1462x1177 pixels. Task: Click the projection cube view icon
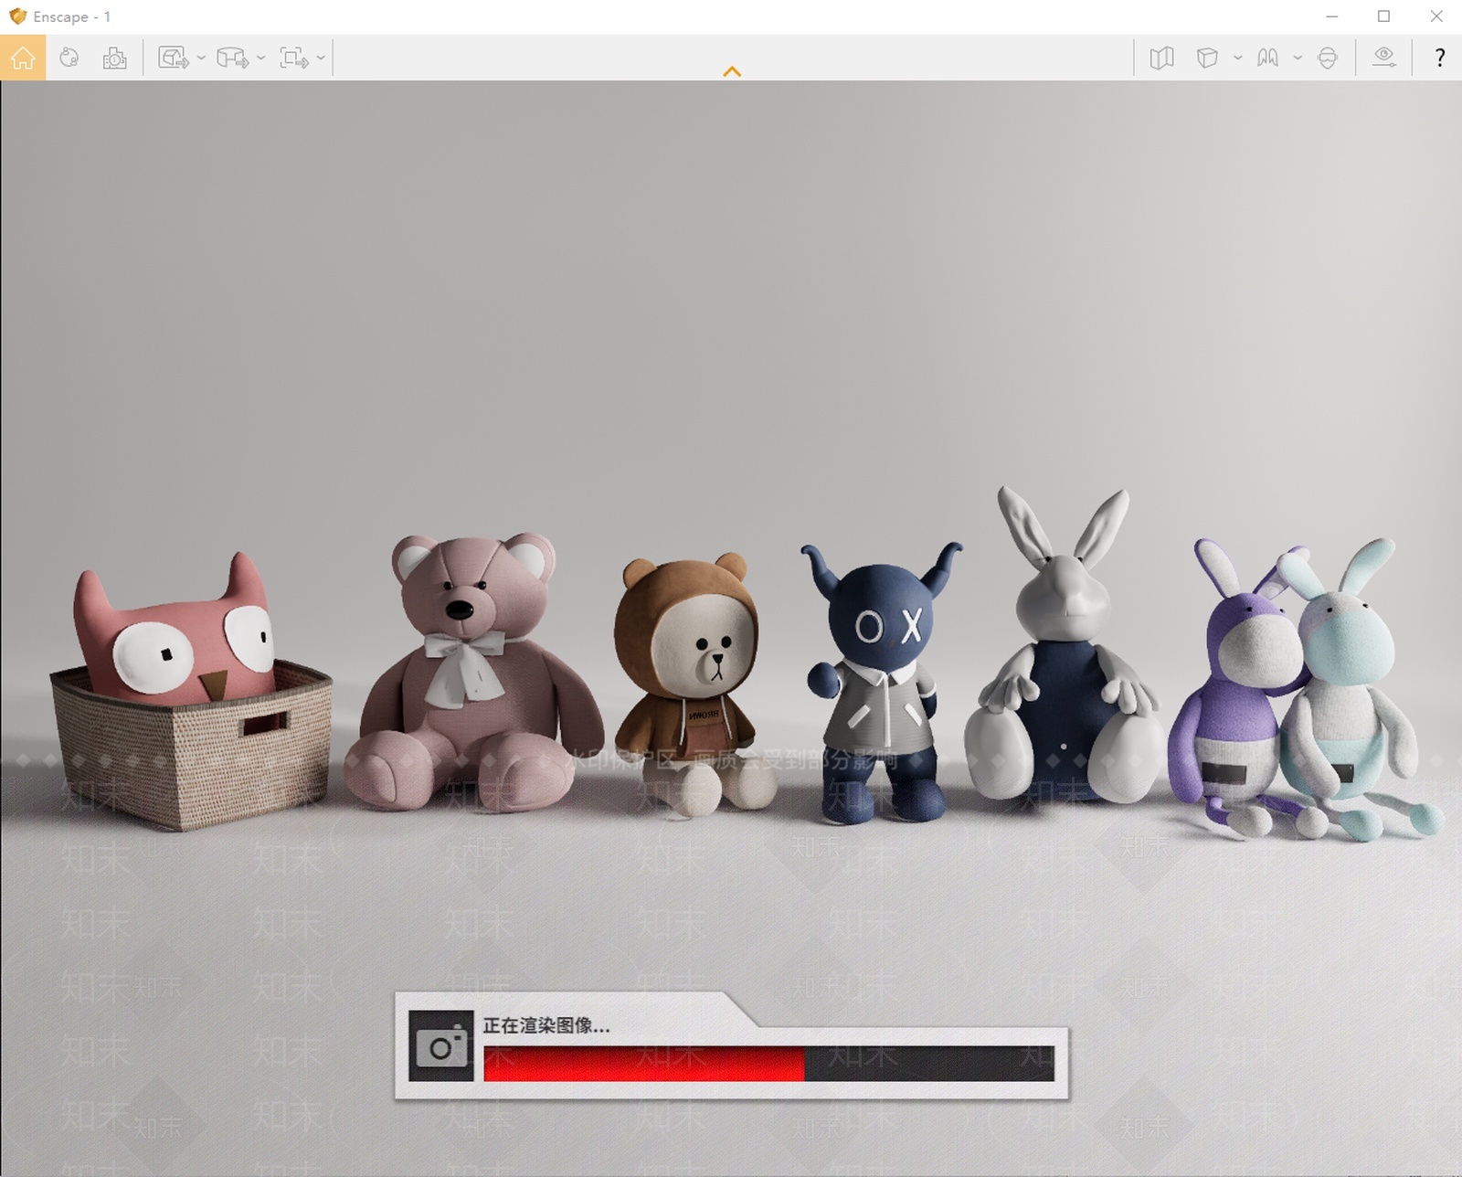(1207, 58)
